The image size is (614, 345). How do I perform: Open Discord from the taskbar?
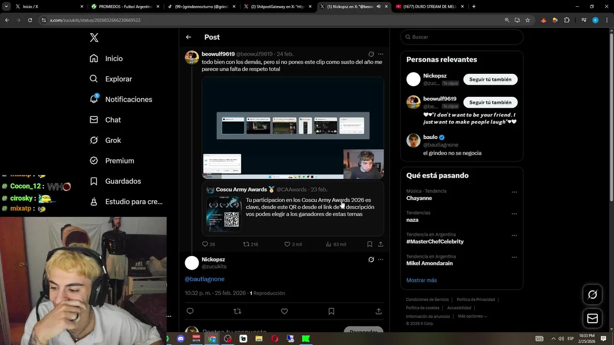coord(180,339)
